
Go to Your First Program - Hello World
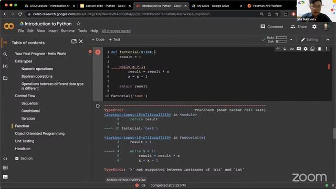(40, 54)
